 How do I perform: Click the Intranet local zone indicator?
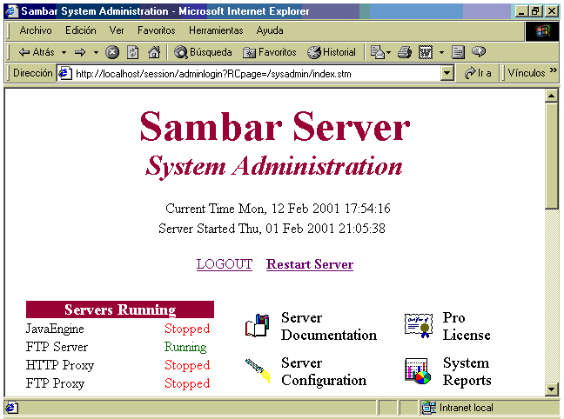[x=458, y=408]
